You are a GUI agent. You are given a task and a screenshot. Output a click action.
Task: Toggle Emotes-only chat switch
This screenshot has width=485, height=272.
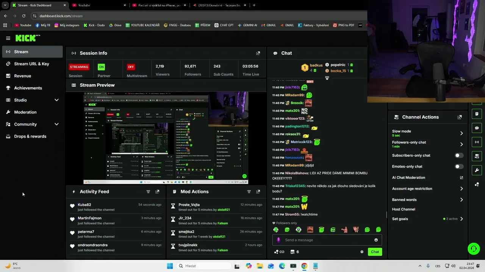(x=459, y=167)
